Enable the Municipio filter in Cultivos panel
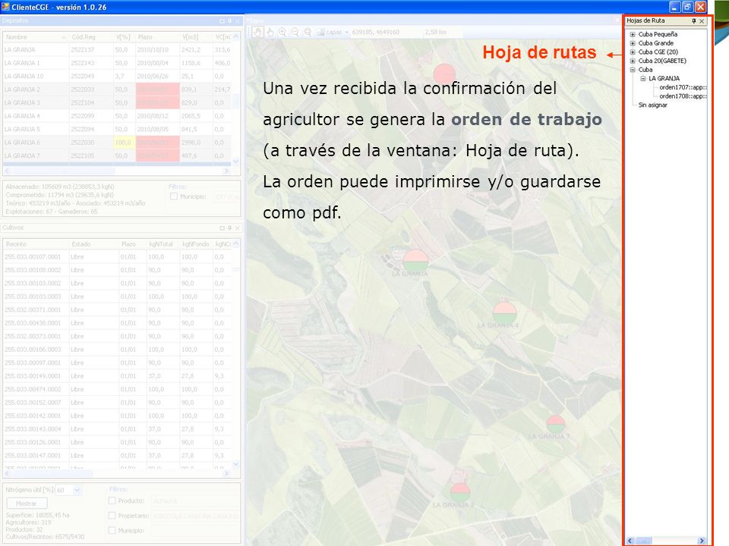This screenshot has width=729, height=546. [112, 530]
